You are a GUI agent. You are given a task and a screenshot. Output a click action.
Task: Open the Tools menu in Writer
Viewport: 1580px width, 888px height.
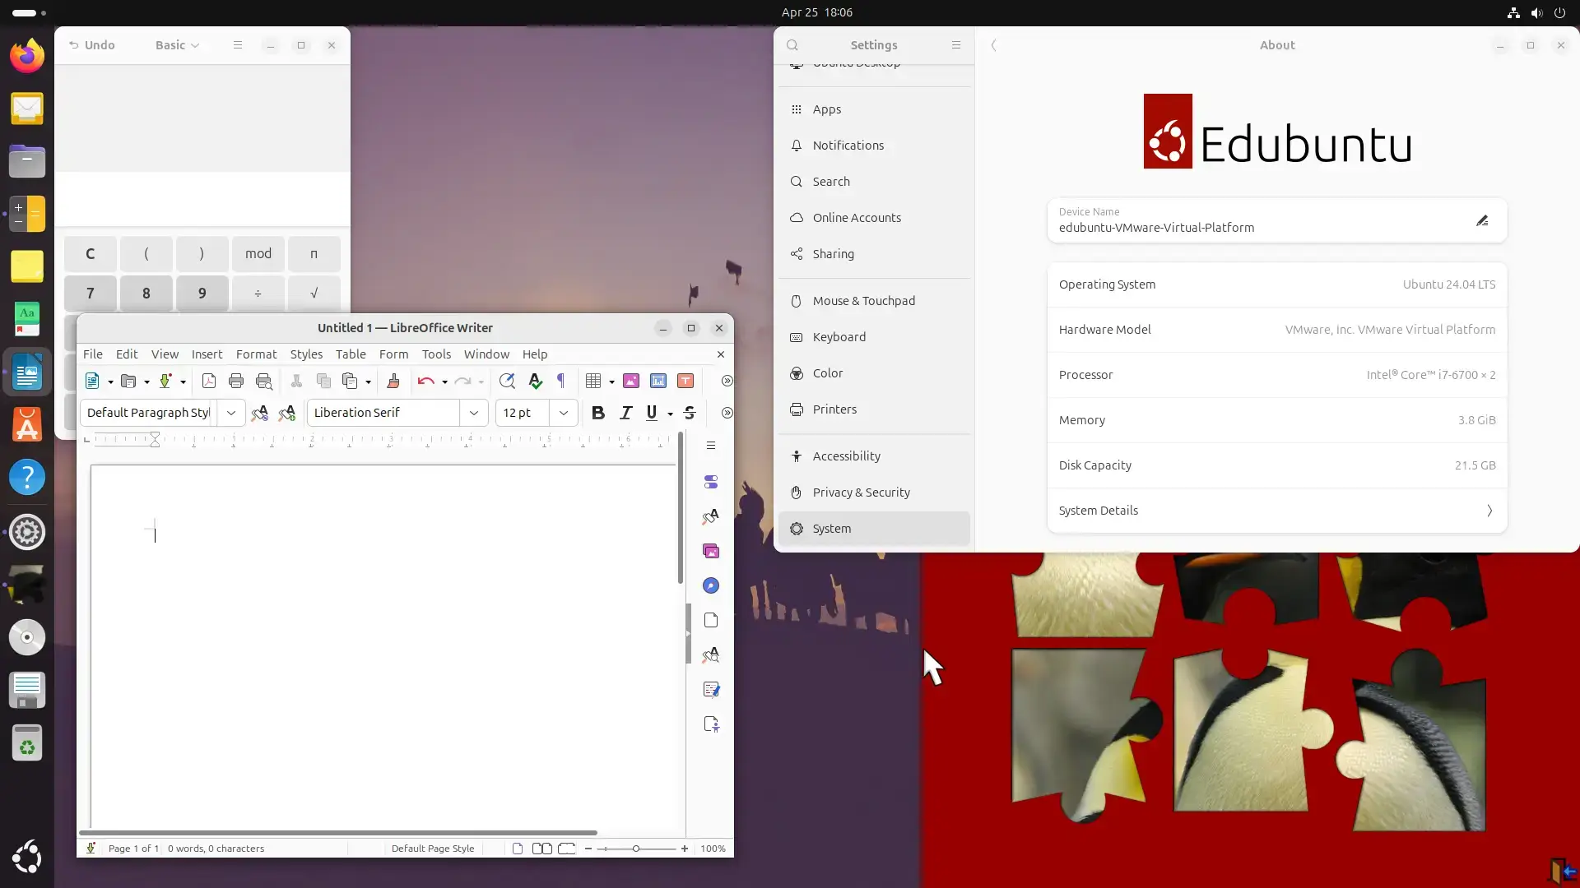(436, 354)
